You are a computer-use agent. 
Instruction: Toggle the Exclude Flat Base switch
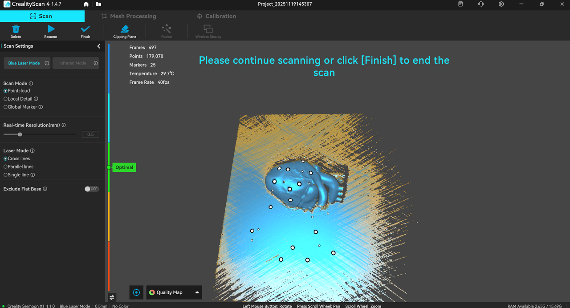click(91, 189)
